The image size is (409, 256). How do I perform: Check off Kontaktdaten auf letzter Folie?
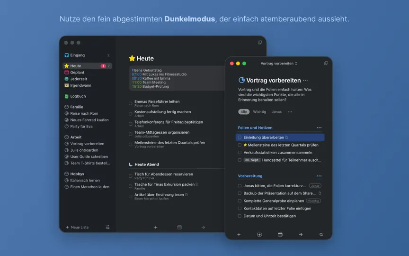[x=240, y=209]
